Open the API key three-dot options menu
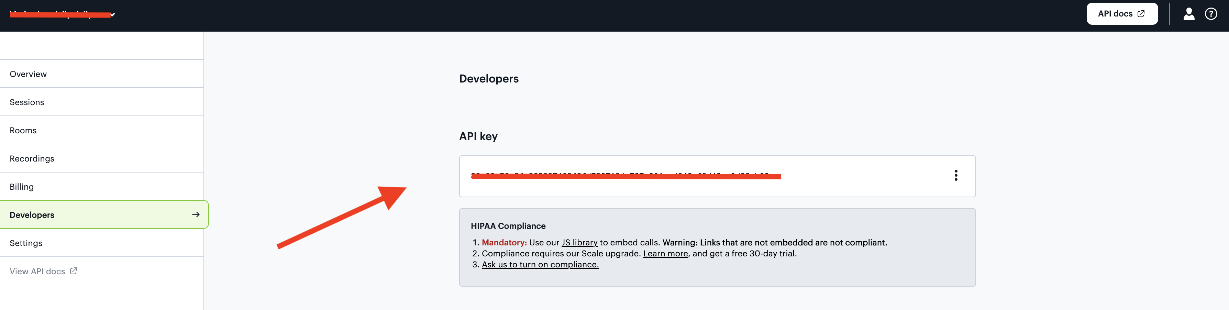This screenshot has height=310, width=1229. [x=956, y=176]
